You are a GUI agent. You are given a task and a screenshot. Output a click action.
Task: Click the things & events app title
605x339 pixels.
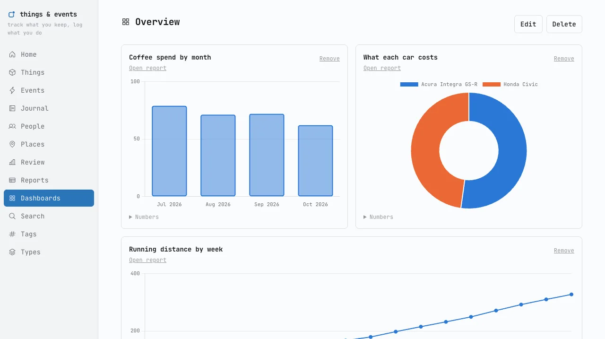point(48,14)
